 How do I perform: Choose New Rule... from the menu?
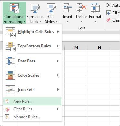(32, 101)
